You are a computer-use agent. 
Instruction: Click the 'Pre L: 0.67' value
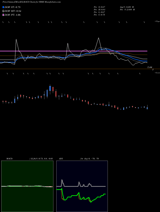click(x=100, y=12)
